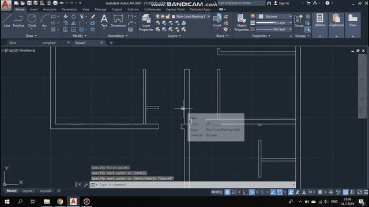Expand the Modify panel
Image resolution: width=369 pixels, height=207 pixels.
[x=80, y=36]
